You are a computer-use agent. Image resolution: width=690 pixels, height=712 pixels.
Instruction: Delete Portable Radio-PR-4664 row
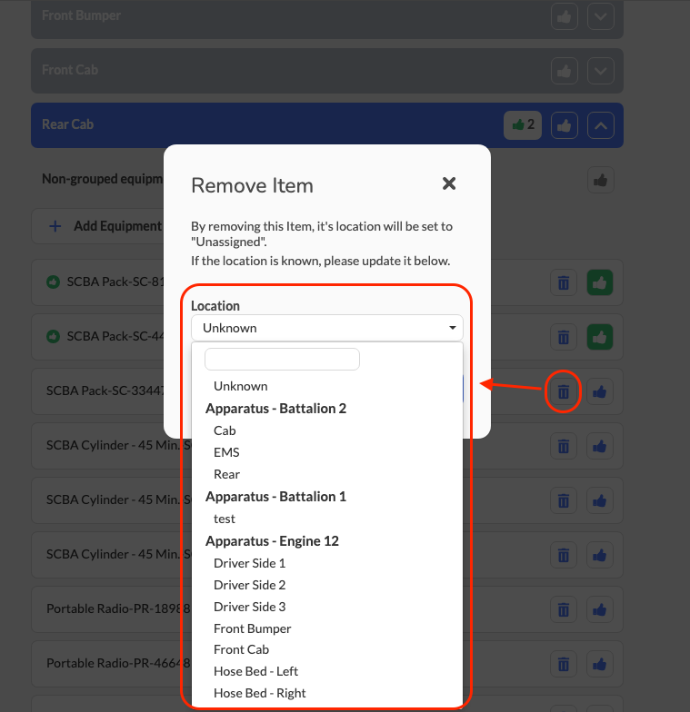tap(564, 665)
